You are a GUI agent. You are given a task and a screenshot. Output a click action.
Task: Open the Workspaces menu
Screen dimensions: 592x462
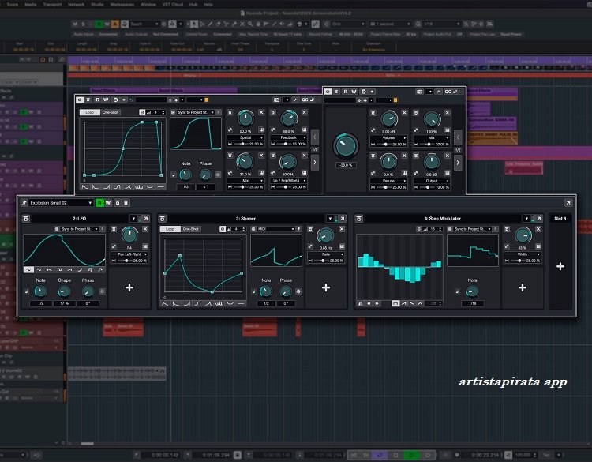[122, 4]
